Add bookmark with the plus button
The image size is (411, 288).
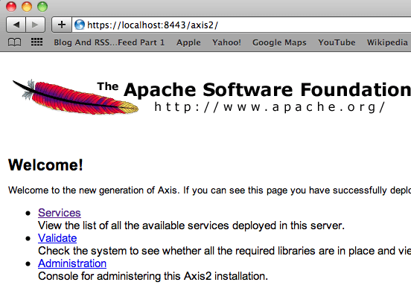[62, 25]
